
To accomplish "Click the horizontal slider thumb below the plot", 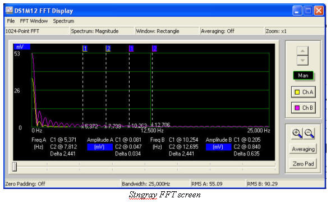I will 15,167.
